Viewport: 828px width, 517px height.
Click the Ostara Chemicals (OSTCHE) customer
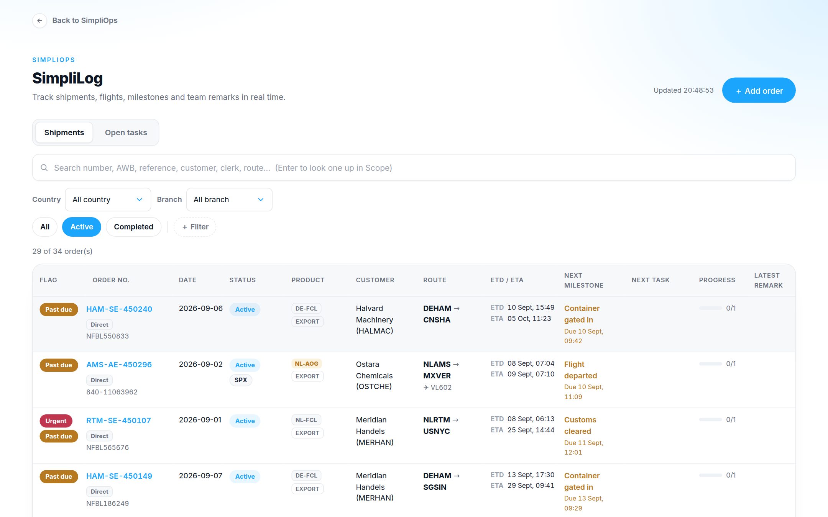pyautogui.click(x=374, y=375)
